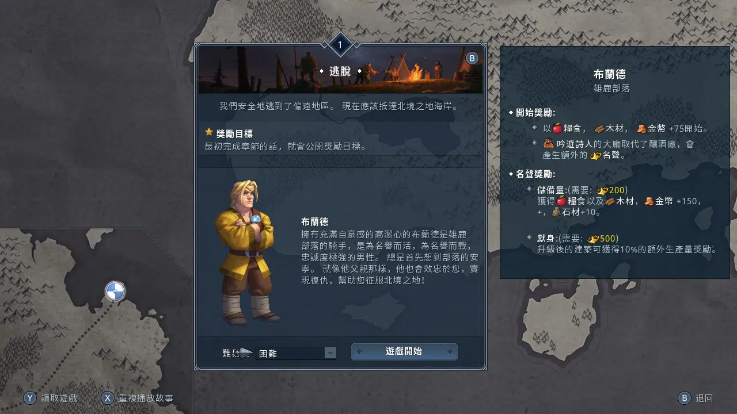Screen dimensions: 737x414
Task: Click 重複播放故事 to replay the story
Action: pos(146,398)
